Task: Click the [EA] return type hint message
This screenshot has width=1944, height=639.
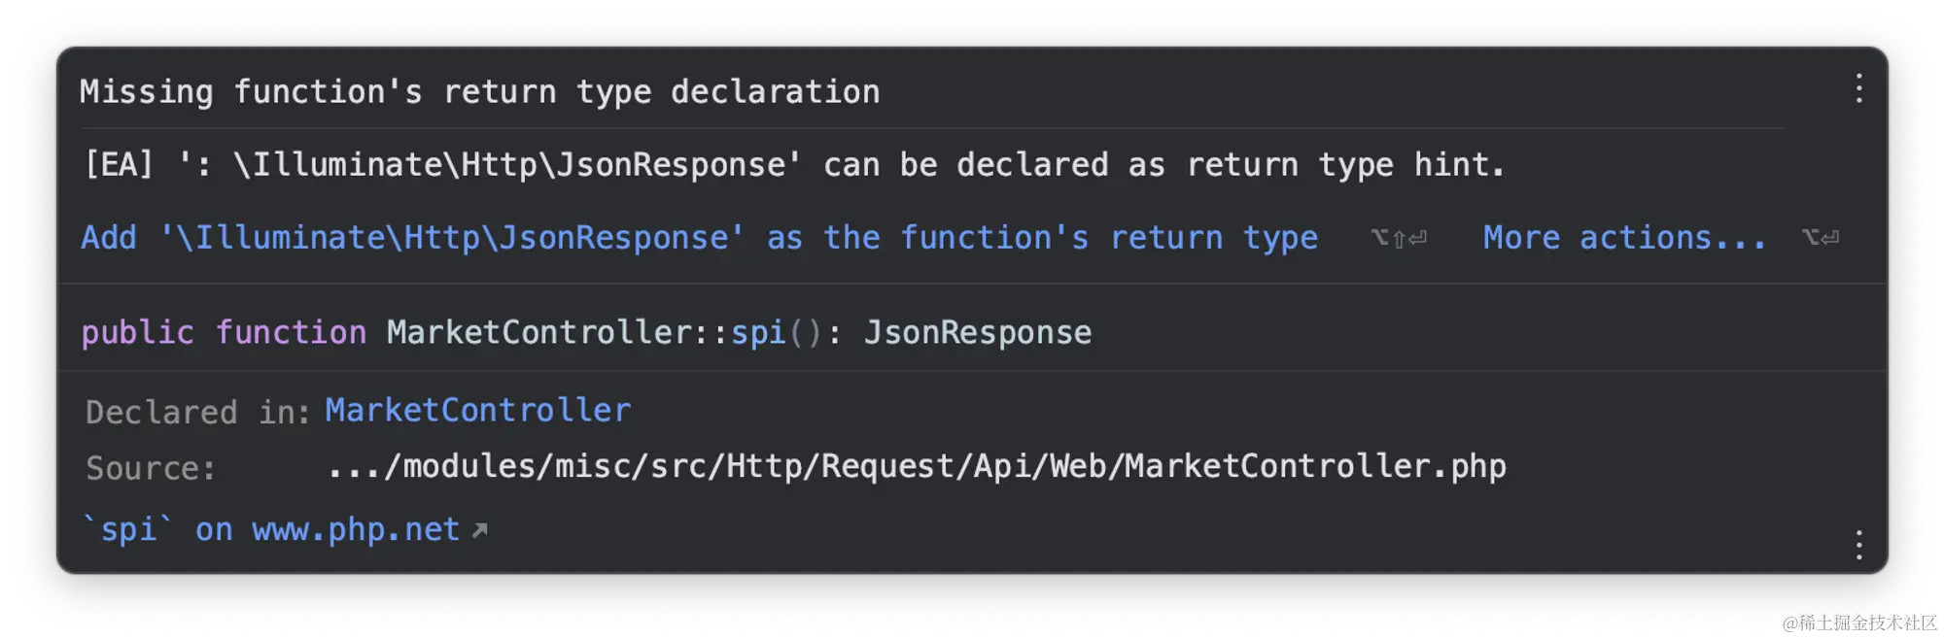Action: pos(795,165)
